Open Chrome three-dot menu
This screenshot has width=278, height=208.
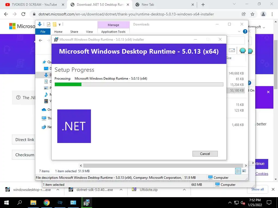coord(272,14)
